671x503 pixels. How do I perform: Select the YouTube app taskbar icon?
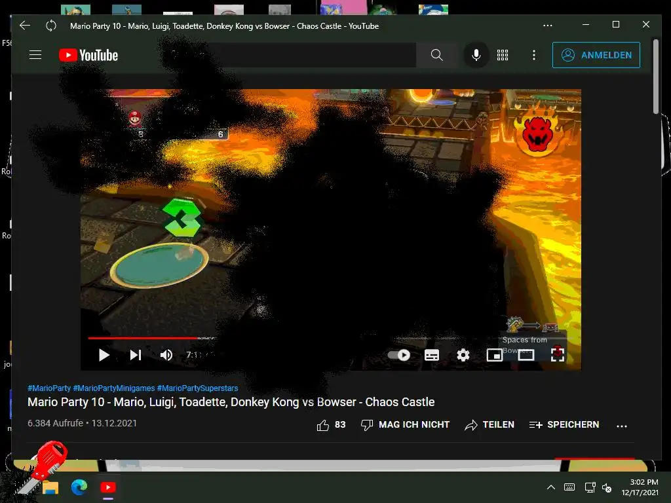coord(108,487)
